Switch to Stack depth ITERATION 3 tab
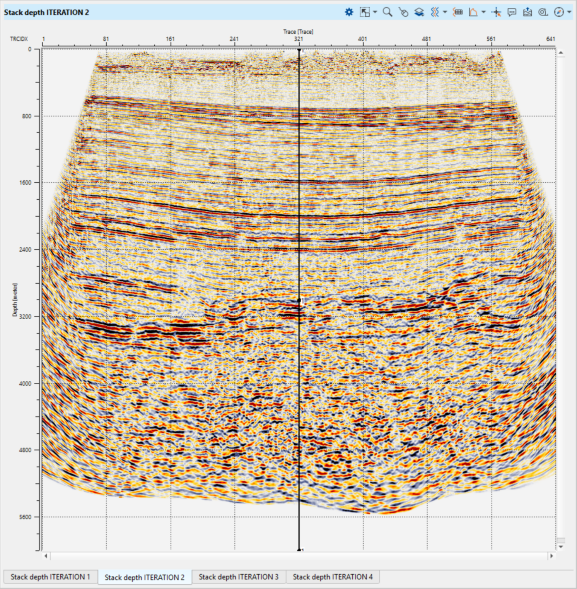 (x=238, y=577)
